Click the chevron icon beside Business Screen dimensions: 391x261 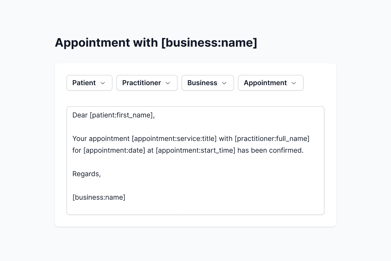pos(224,83)
